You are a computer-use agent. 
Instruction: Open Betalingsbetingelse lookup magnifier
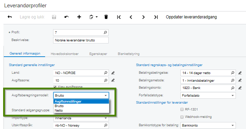pyautogui.click(x=233, y=73)
